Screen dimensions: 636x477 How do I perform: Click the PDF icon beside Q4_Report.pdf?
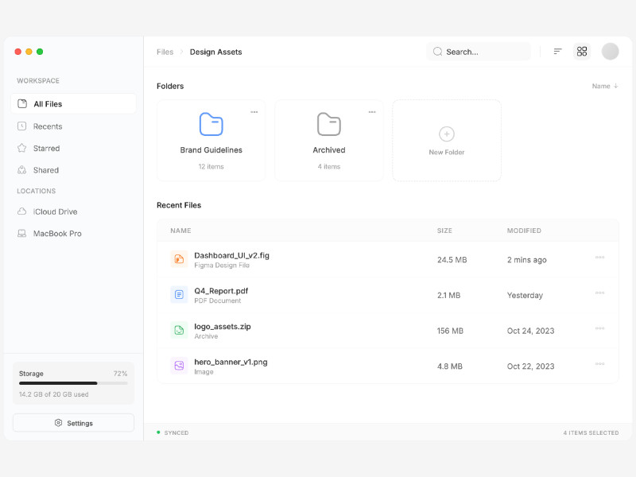coord(178,294)
